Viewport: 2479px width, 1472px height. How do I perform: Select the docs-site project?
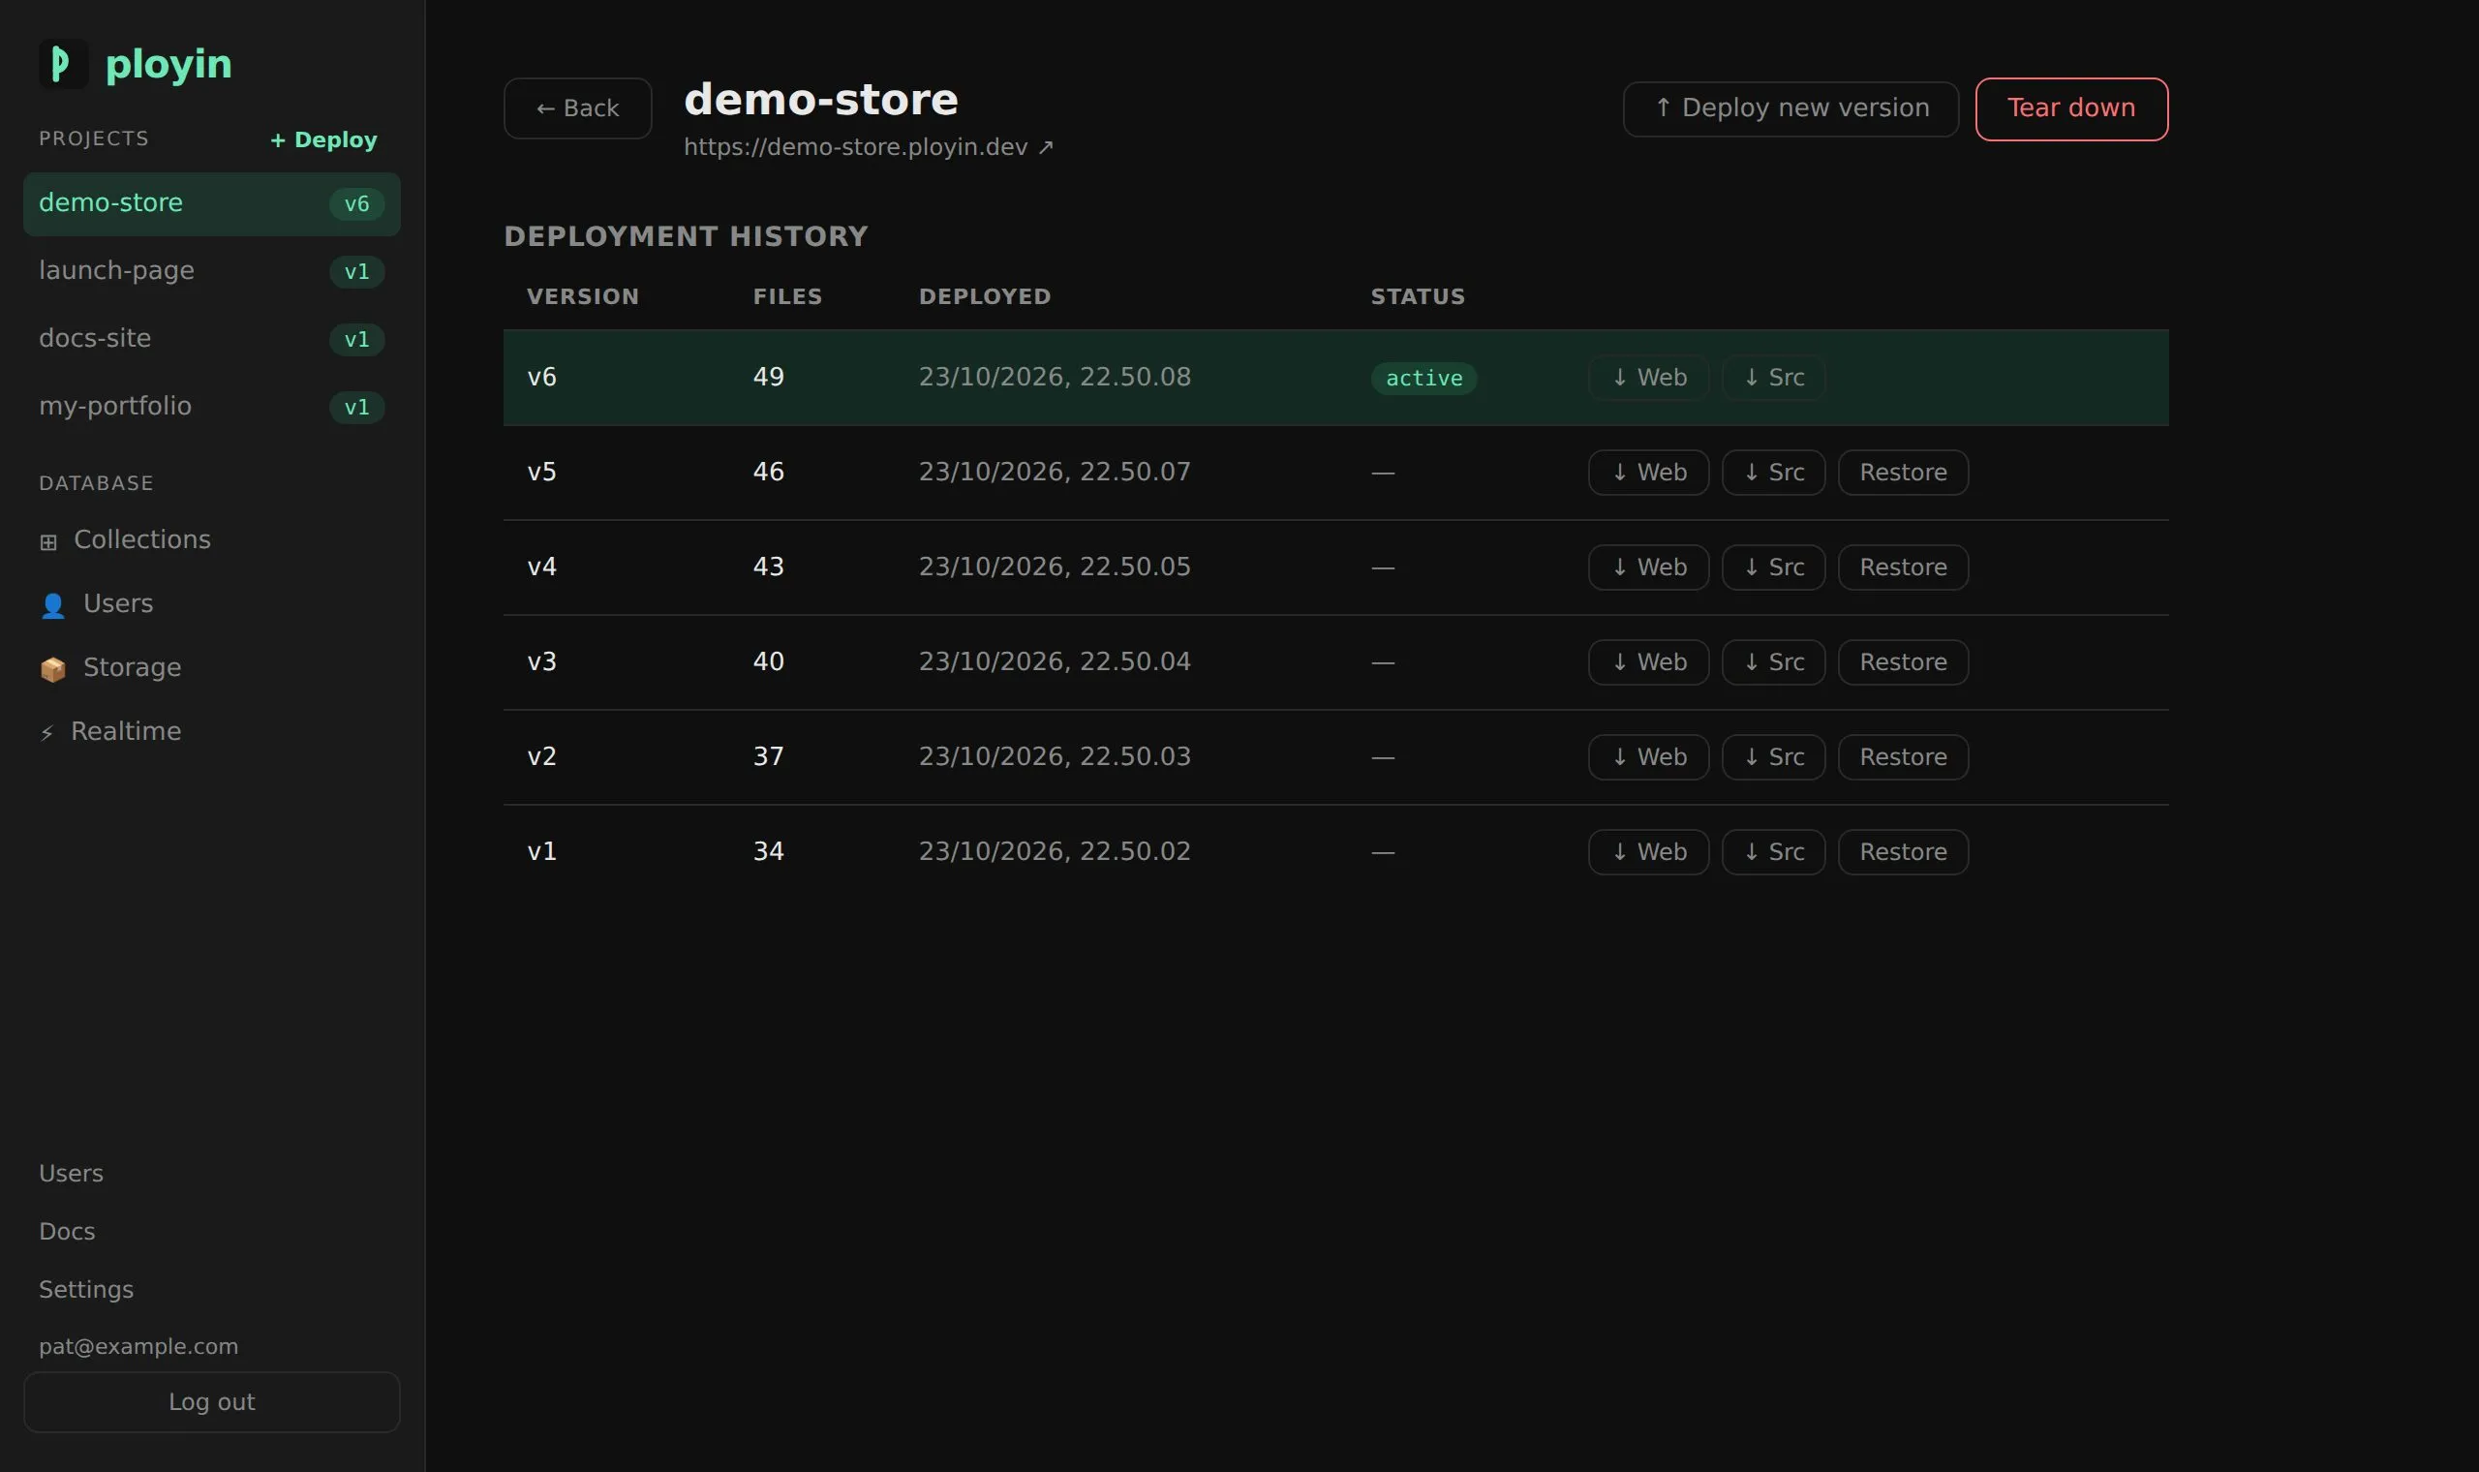[x=211, y=338]
